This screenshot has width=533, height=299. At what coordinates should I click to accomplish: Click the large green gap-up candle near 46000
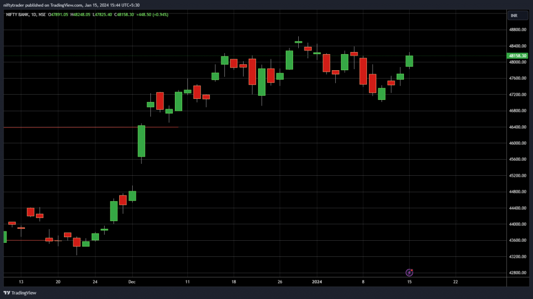click(x=142, y=141)
